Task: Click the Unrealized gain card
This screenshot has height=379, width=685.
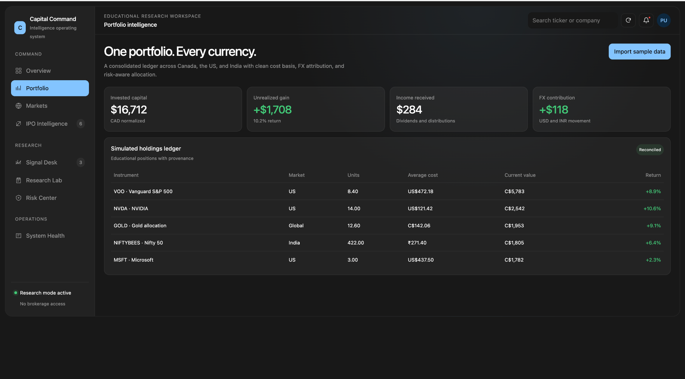Action: pos(316,109)
